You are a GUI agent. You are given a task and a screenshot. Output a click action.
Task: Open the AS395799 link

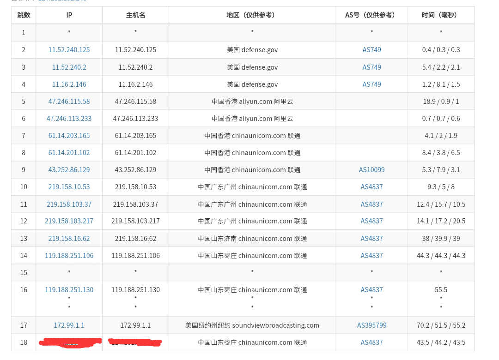coord(371,325)
